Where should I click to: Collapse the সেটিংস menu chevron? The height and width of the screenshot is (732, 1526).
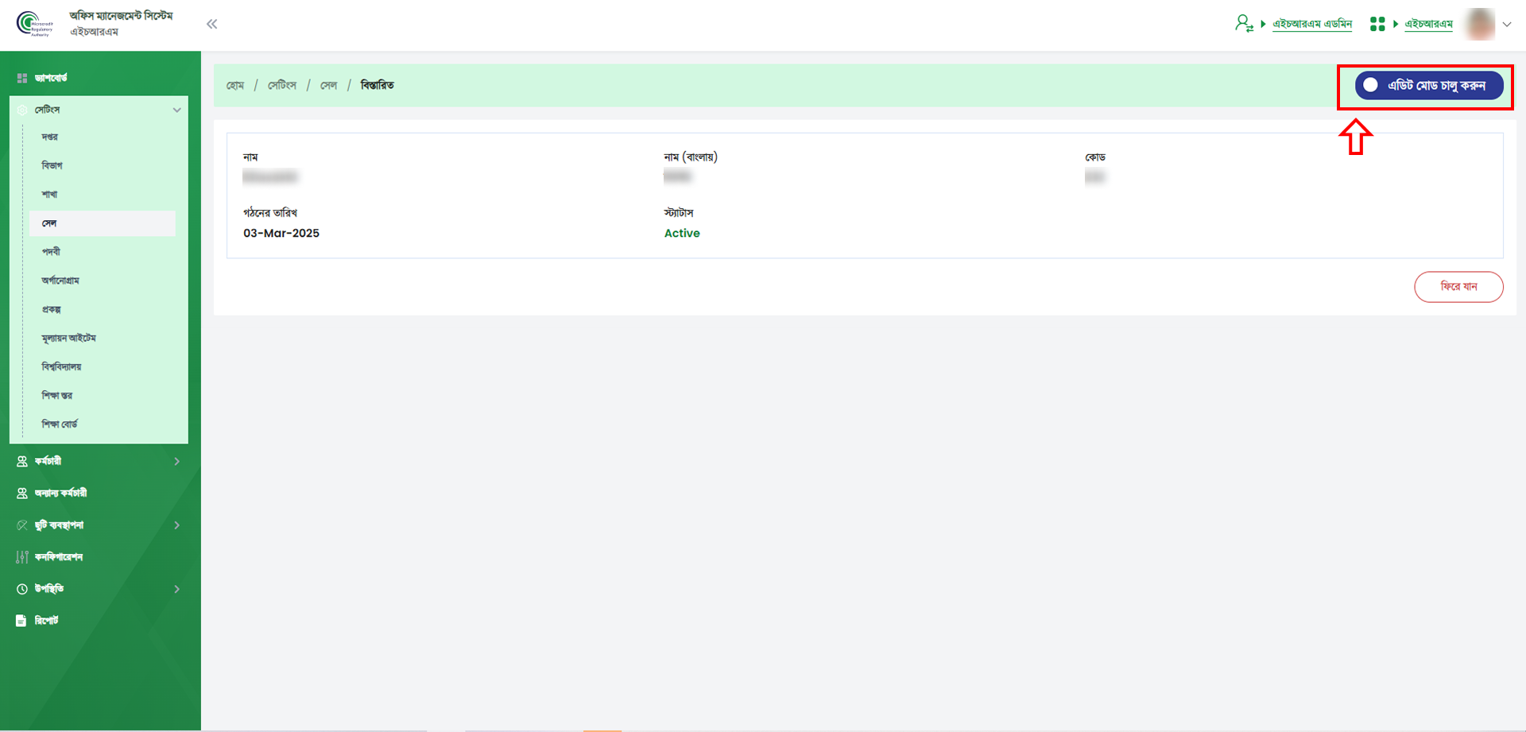[177, 110]
